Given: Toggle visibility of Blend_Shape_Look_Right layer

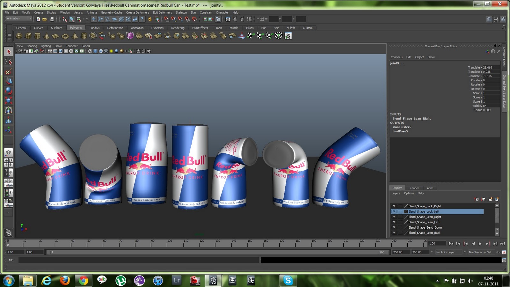Looking at the screenshot, I should [x=394, y=206].
